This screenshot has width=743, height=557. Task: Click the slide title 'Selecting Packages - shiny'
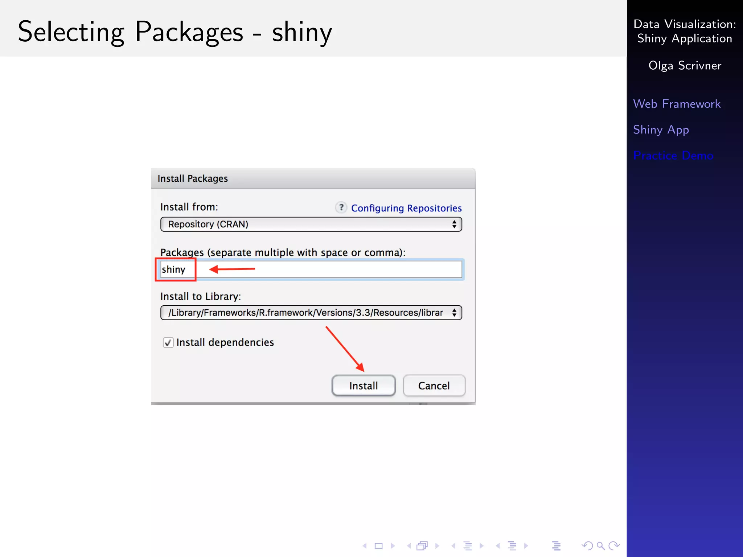coord(175,32)
